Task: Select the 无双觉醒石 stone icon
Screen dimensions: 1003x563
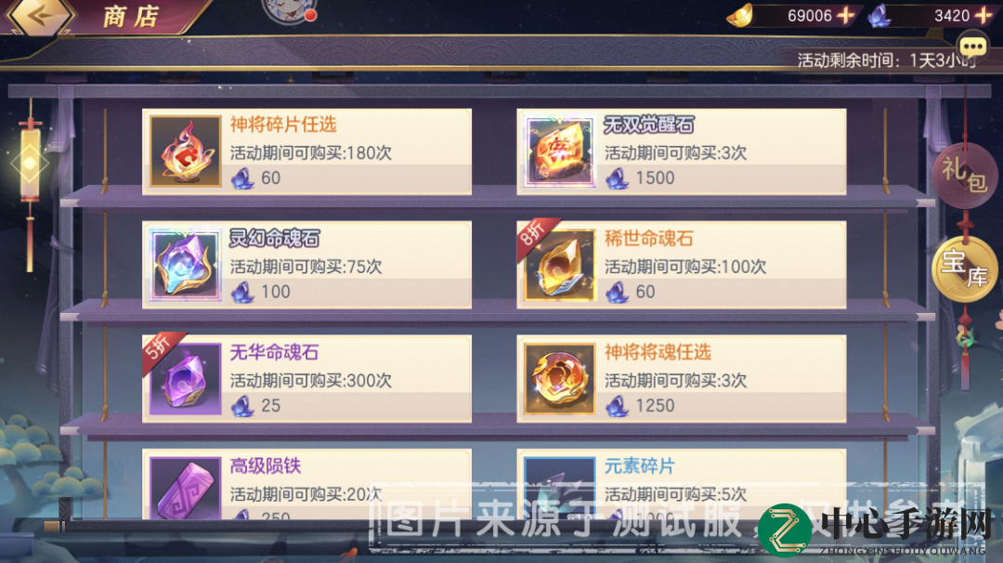Action: point(560,151)
